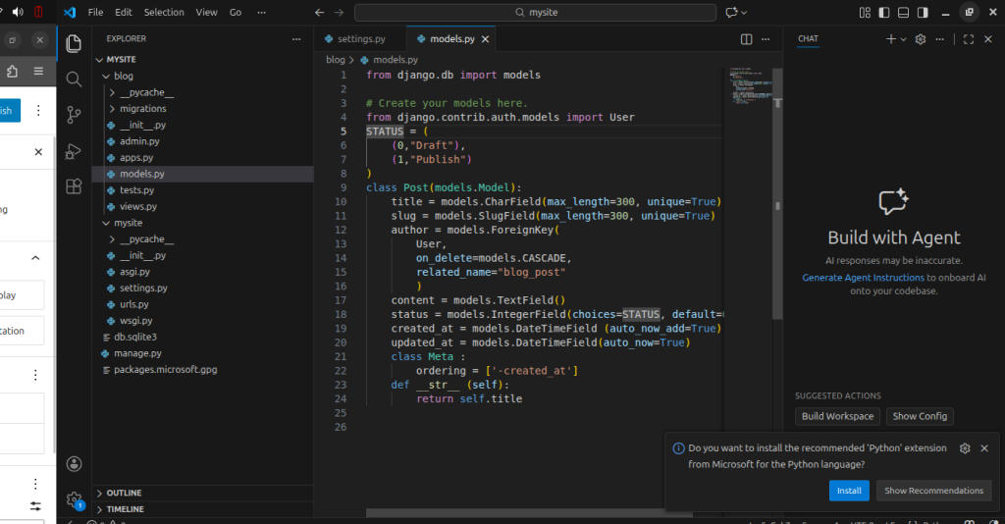Toggle the primary side bar visibility
Viewport: 1005px width, 524px height.
[885, 13]
